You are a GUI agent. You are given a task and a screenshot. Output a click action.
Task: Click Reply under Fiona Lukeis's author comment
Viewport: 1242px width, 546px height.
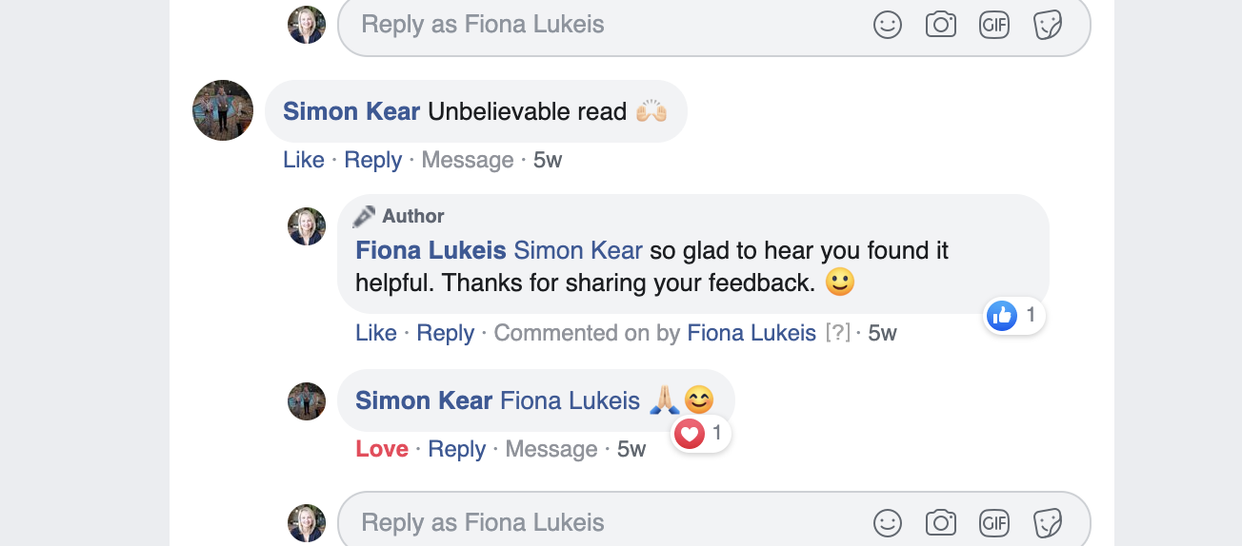point(445,333)
